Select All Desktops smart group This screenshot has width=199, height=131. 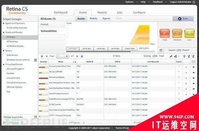click(x=12, y=42)
